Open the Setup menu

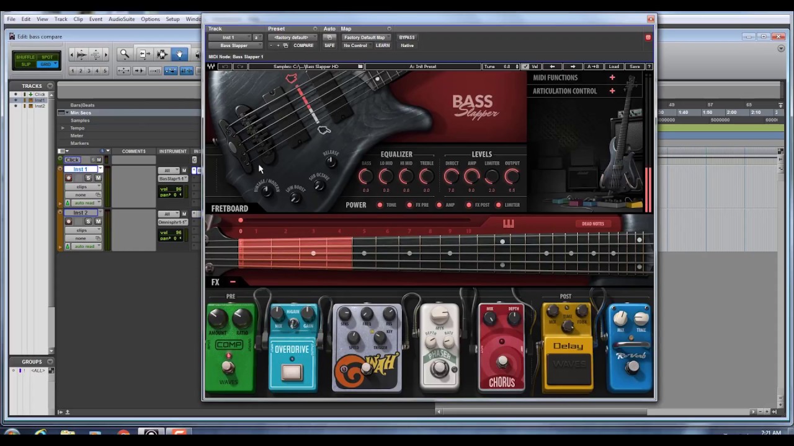tap(172, 19)
